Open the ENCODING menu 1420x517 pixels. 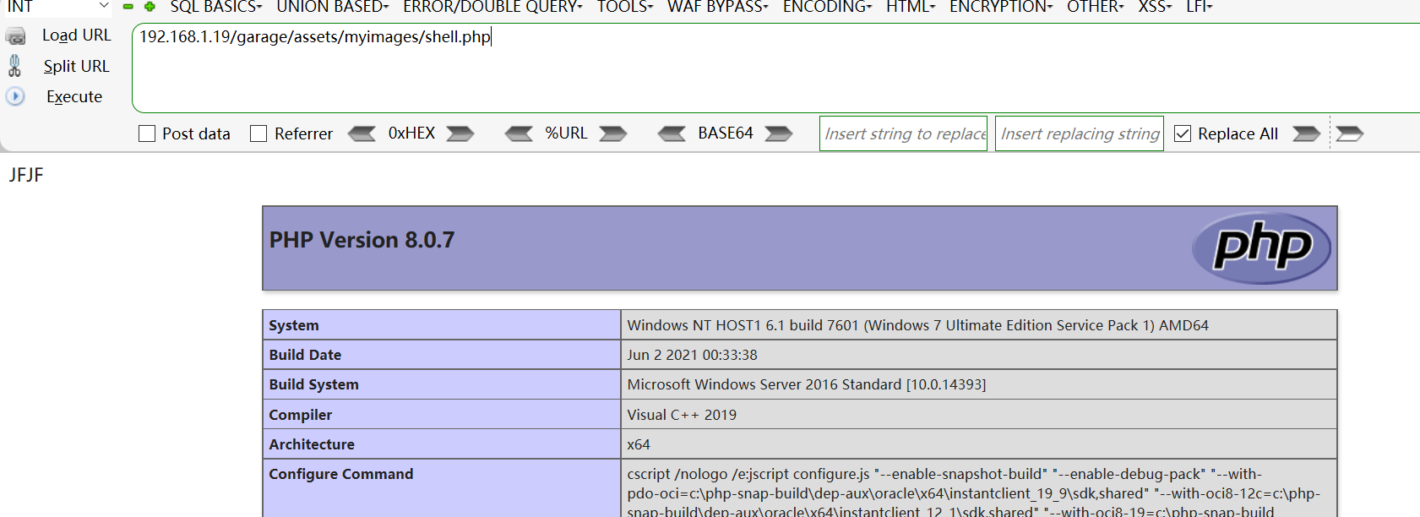(828, 7)
